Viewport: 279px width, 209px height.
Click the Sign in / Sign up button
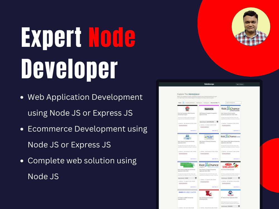pyautogui.click(x=240, y=84)
